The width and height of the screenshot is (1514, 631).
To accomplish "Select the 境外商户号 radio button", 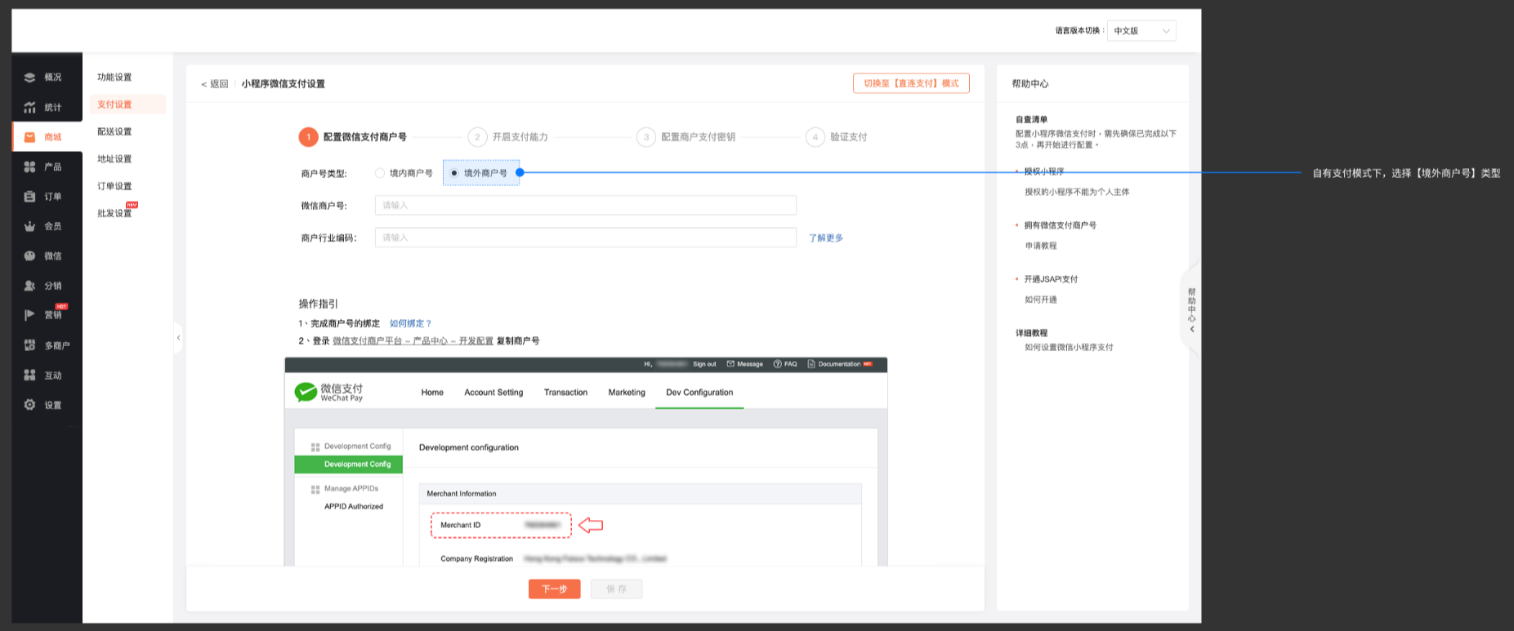I will click(454, 173).
